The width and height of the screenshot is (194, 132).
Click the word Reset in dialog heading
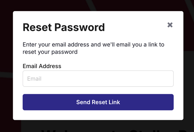click(x=37, y=27)
